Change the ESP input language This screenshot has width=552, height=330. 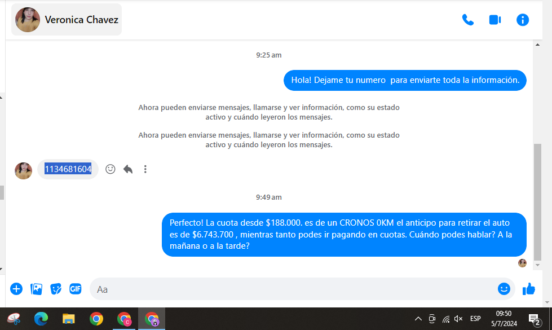pos(475,319)
